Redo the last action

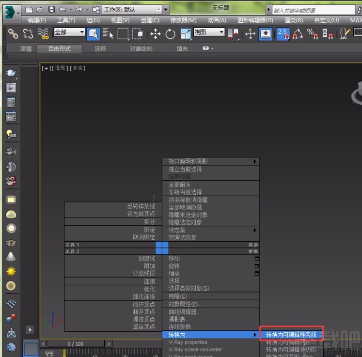pyautogui.click(x=79, y=10)
